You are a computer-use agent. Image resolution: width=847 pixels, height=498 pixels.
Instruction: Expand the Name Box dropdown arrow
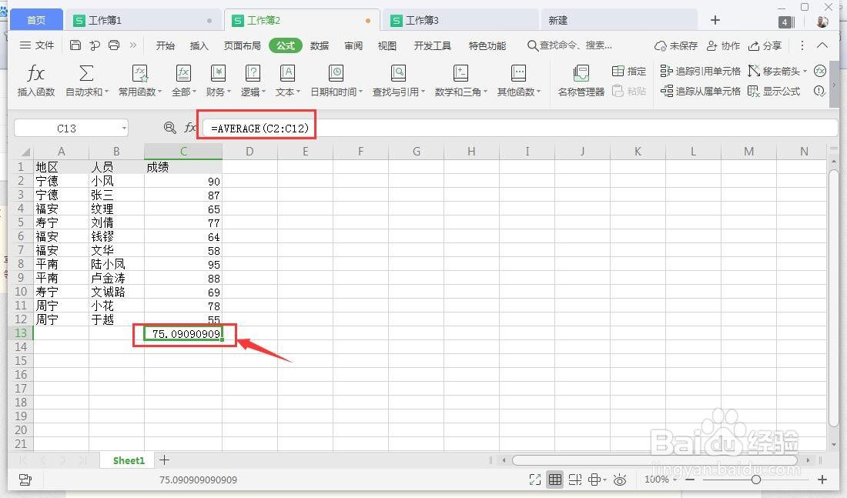tap(124, 128)
